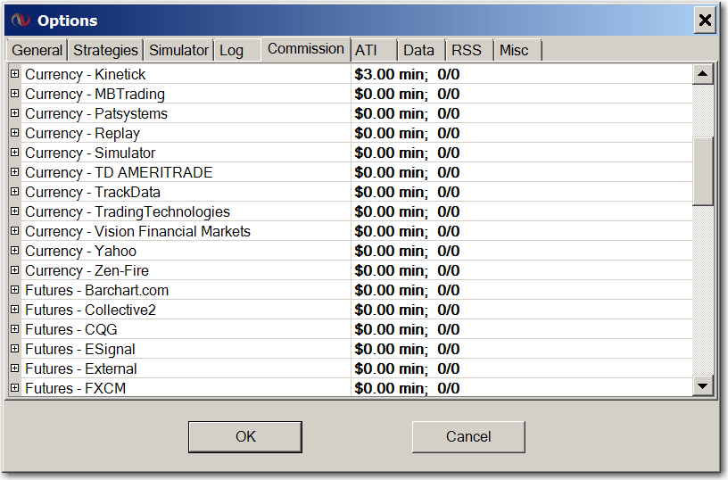Expand the Currency - MBTrading row
Image resolution: width=728 pixels, height=480 pixels.
point(15,94)
